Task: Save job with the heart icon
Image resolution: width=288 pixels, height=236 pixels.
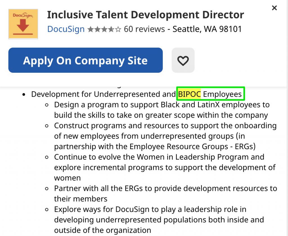Action: point(183,60)
